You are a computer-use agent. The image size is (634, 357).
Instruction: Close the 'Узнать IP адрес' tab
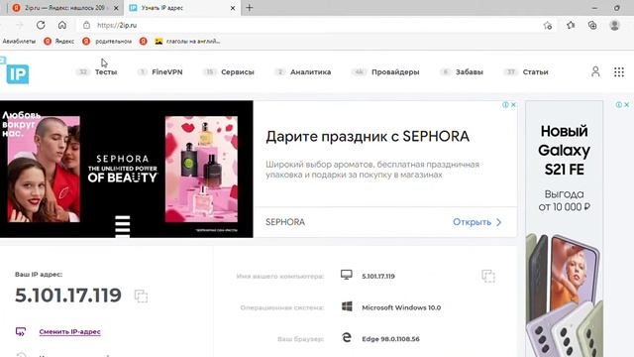click(233, 8)
